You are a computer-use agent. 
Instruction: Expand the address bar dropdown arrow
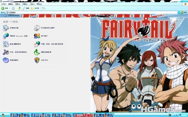[179, 12]
